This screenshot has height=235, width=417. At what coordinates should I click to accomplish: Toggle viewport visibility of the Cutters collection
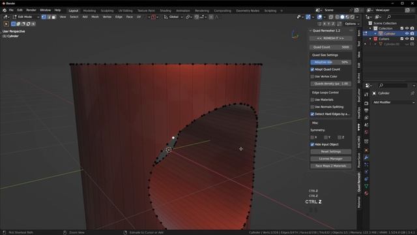(407, 39)
